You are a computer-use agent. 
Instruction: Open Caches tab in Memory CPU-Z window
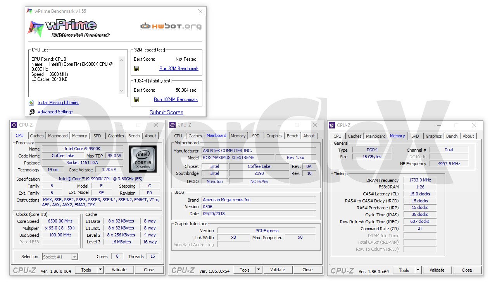[355, 136]
